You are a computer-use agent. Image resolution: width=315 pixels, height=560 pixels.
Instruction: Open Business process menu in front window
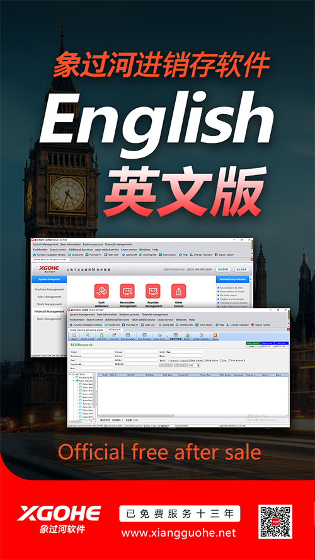[x=129, y=314]
